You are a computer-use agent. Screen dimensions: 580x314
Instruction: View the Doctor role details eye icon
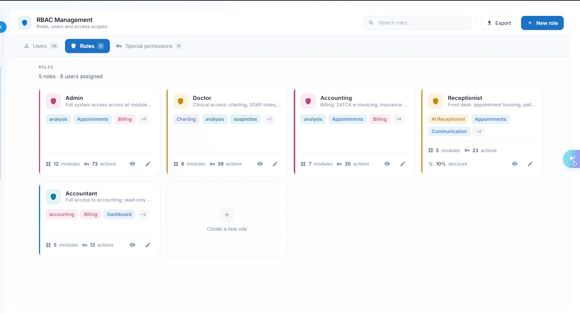[260, 164]
